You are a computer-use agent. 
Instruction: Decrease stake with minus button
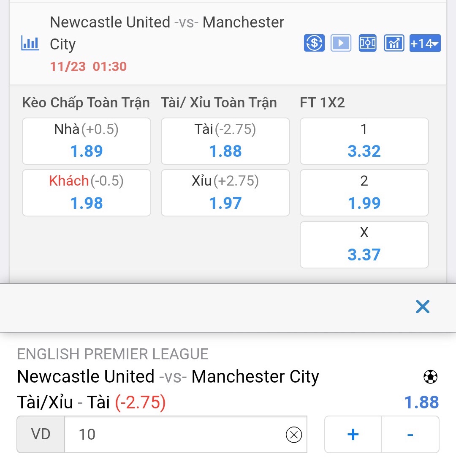click(x=410, y=434)
